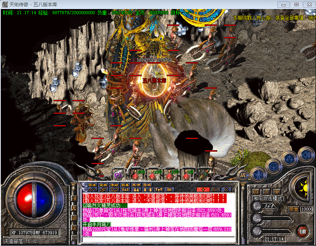Open the 导航 navigation tab
This screenshot has width=316, height=246.
[x=147, y=185]
